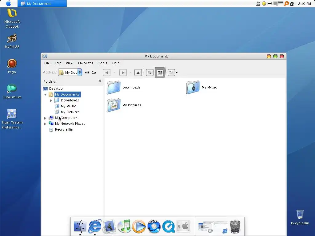The height and width of the screenshot is (236, 315).
Task: Open System Preferences Apple switch dock icon
Action: point(183,226)
